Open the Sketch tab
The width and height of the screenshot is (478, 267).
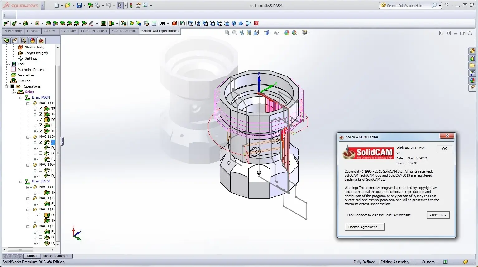coord(50,31)
